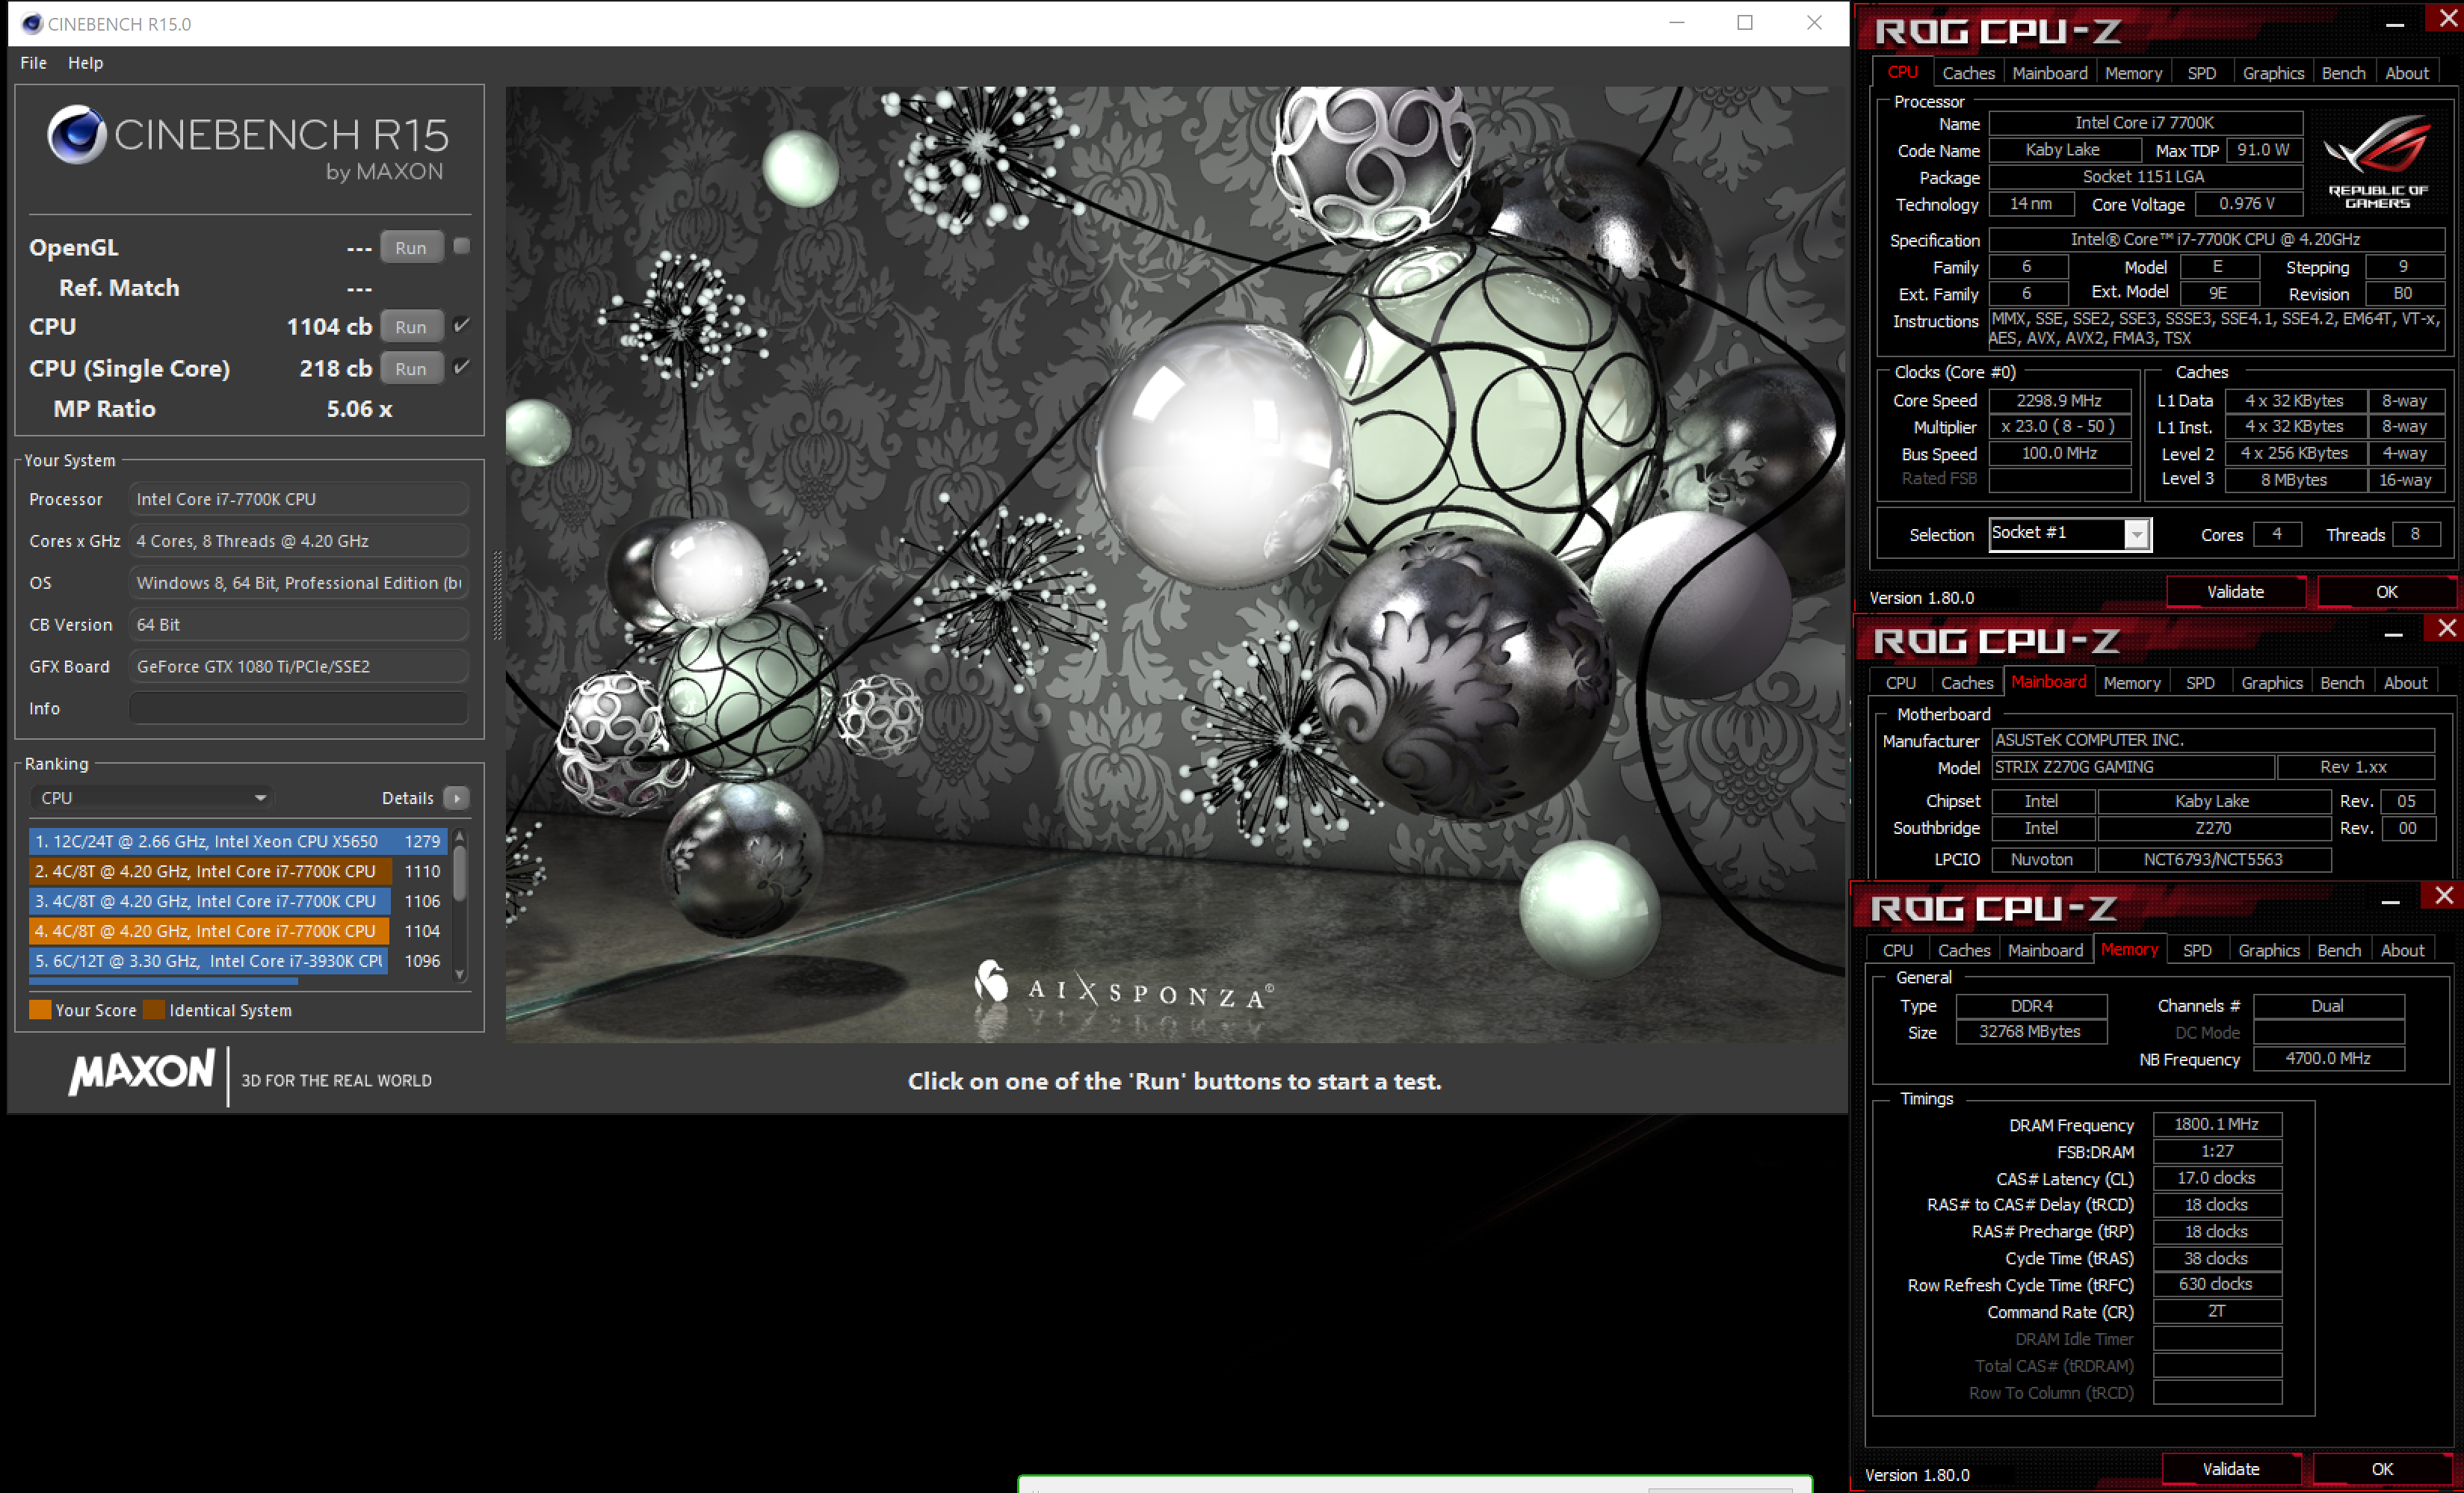Click the Your Score orange swatch

(x=40, y=1010)
